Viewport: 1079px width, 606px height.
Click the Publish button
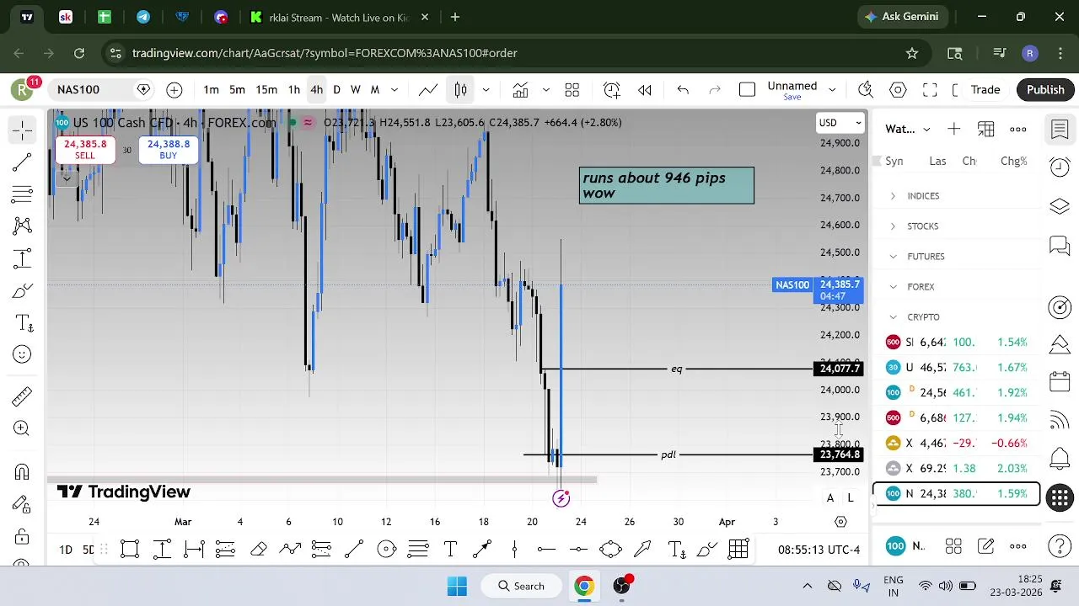point(1045,90)
